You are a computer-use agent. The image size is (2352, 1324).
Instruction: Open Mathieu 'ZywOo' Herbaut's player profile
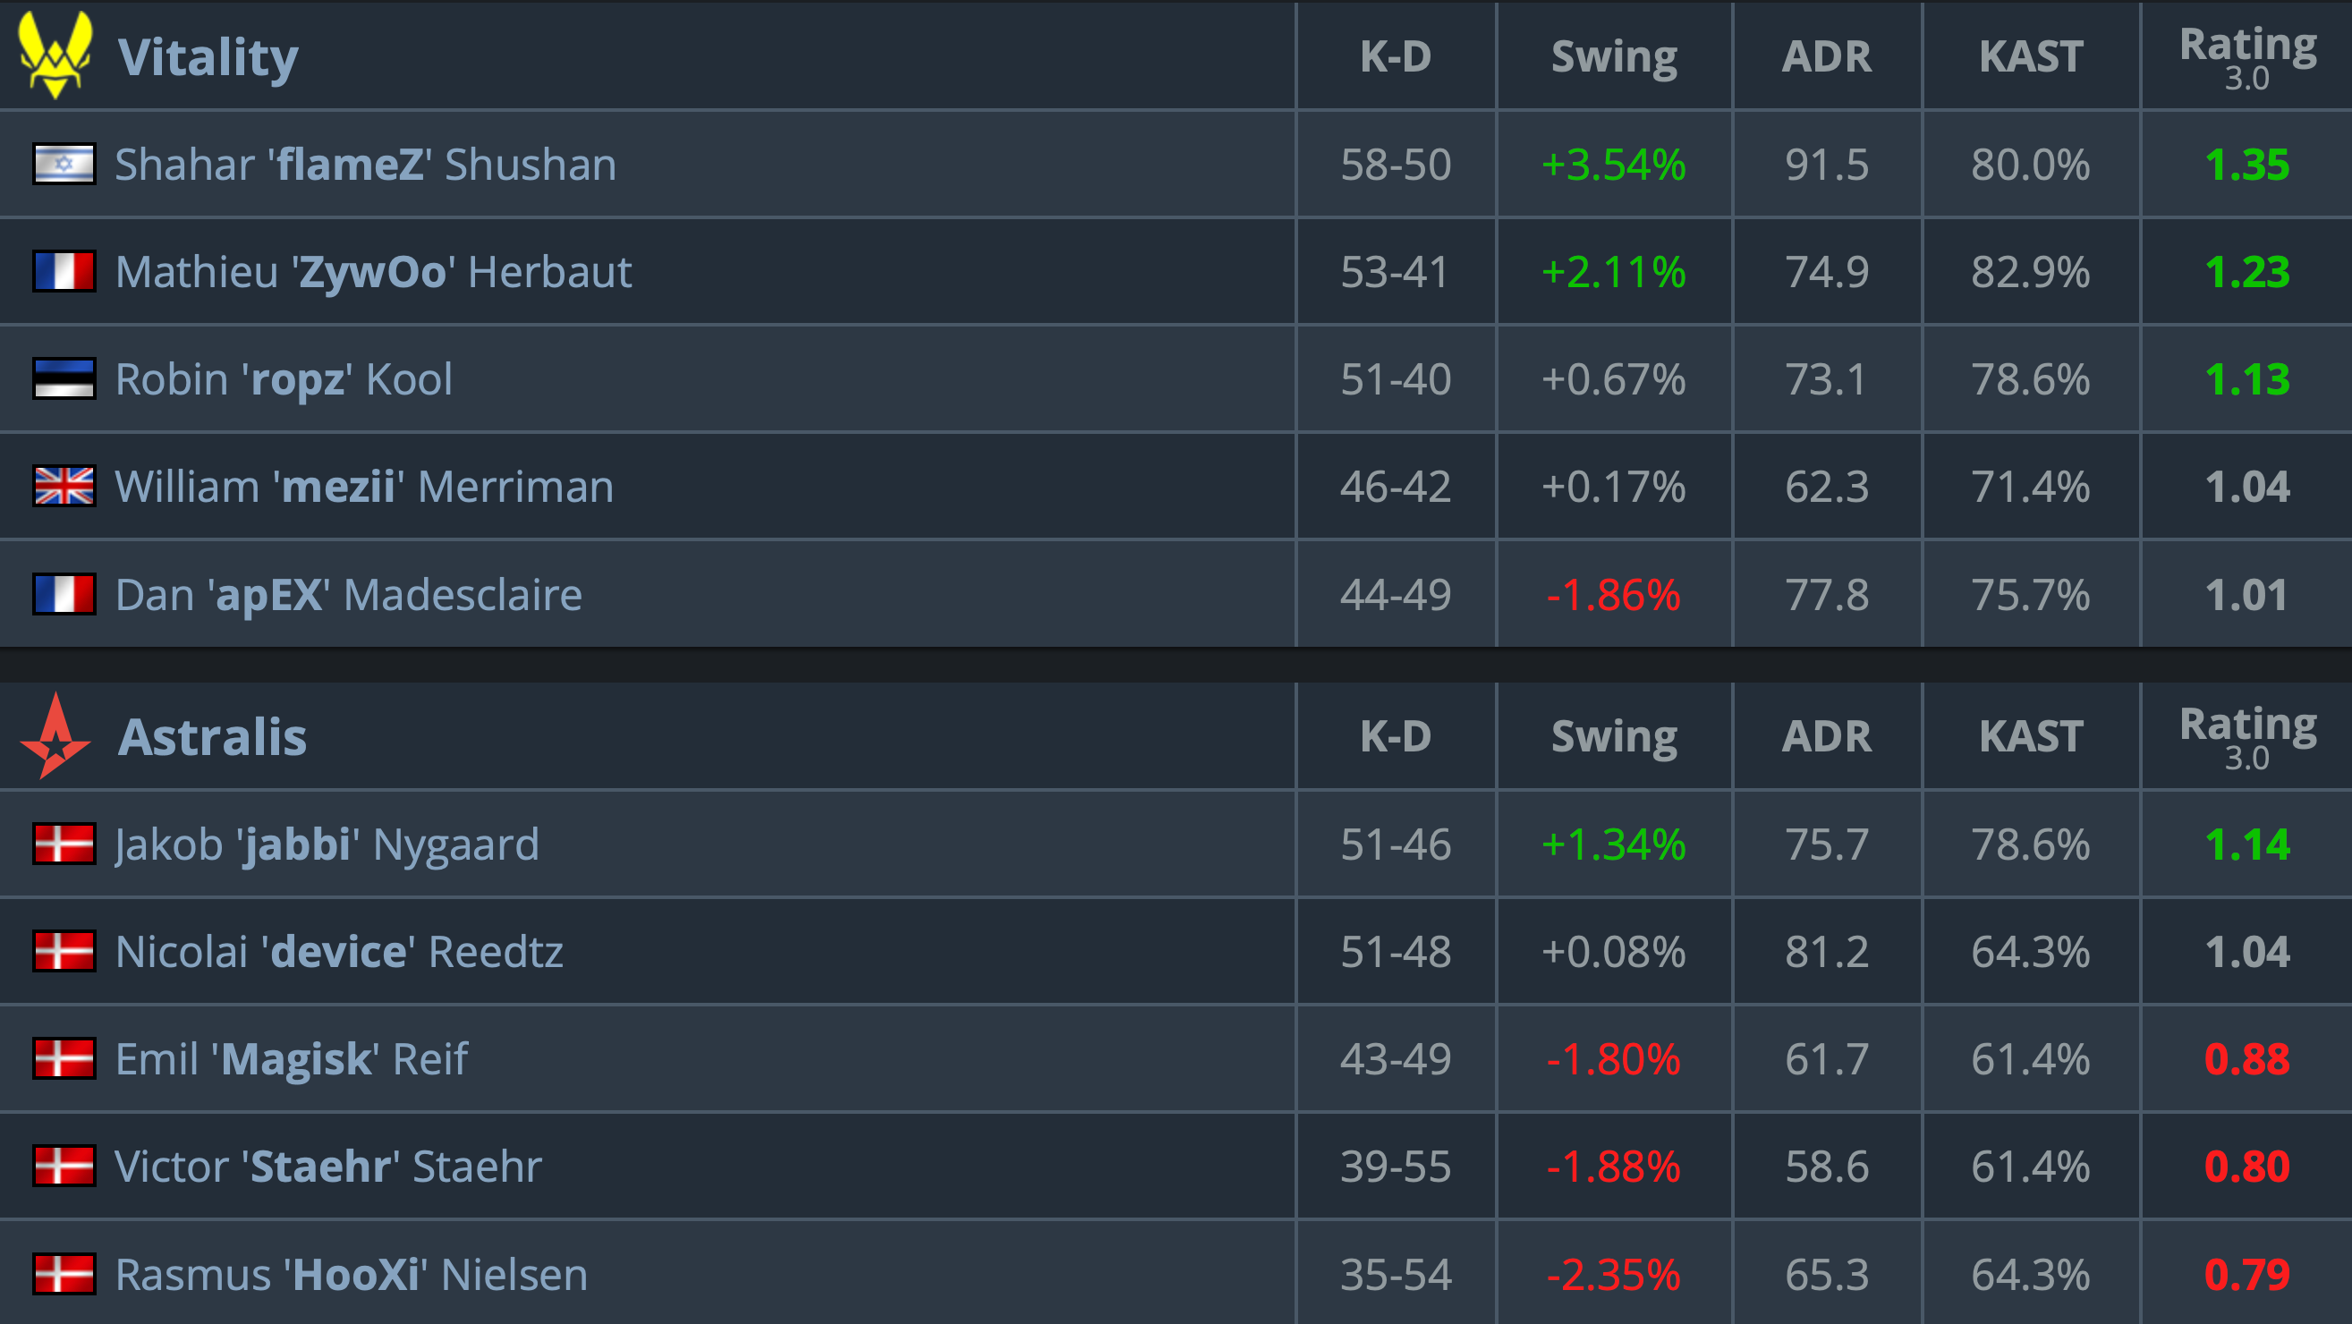373,272
